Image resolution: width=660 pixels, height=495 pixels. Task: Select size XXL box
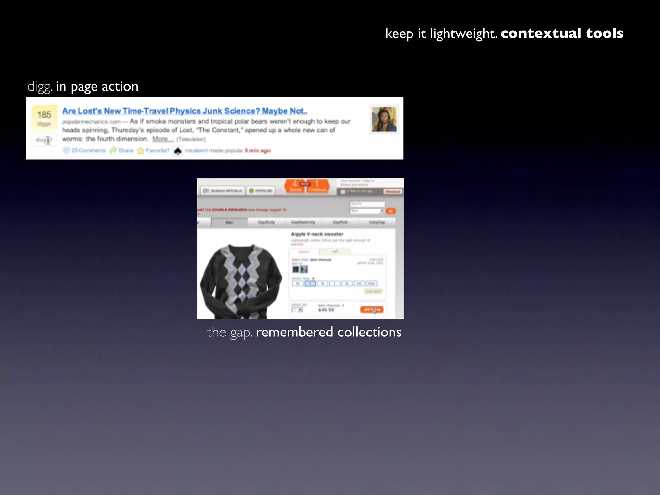click(x=359, y=284)
